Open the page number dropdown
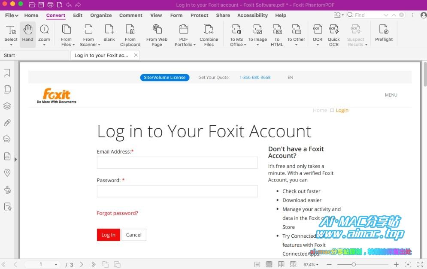The image size is (427, 269). [56, 264]
